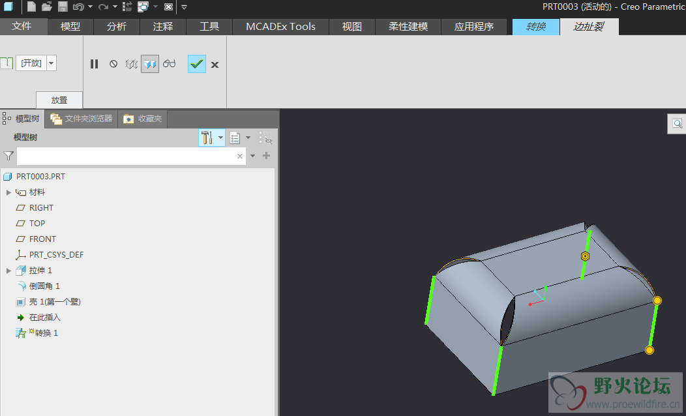686x416 pixels.
Task: Open the search filter options dropdown
Action: point(252,156)
